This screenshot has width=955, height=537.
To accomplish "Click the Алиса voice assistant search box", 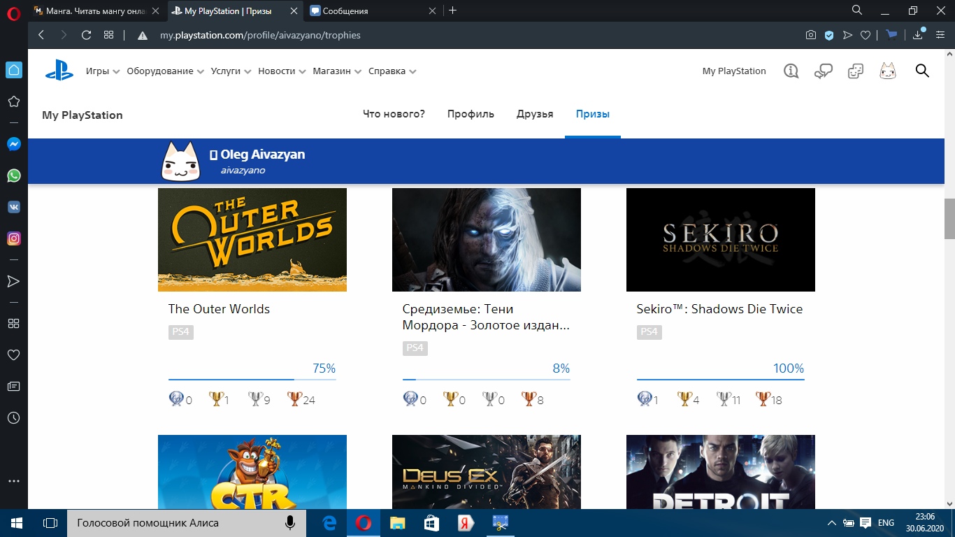I will pos(187,523).
